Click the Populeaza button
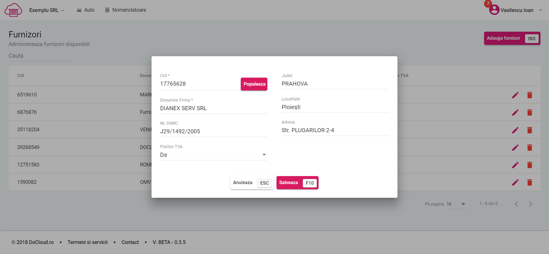This screenshot has width=549, height=254. tap(254, 84)
